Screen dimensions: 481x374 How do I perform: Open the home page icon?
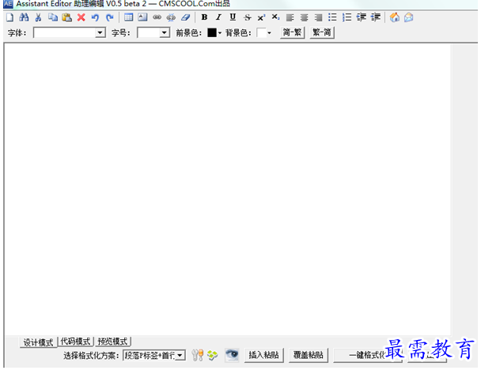[395, 17]
